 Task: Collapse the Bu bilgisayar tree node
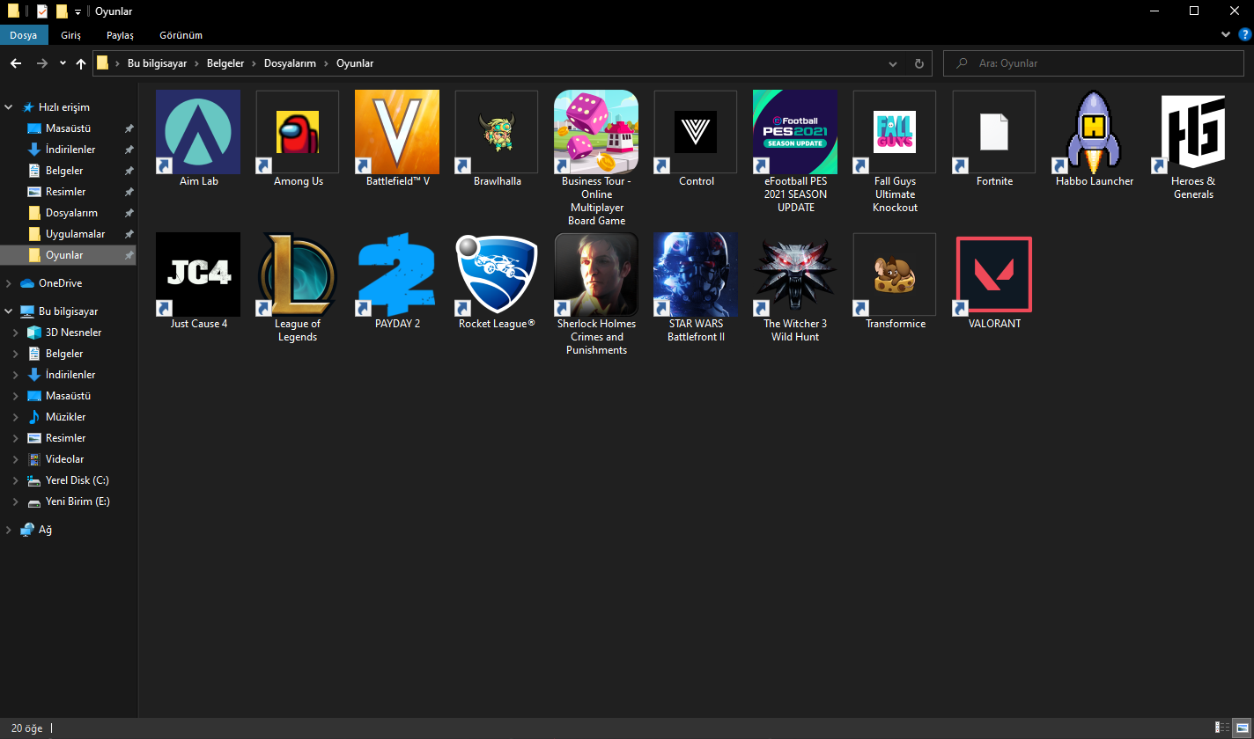tap(9, 311)
